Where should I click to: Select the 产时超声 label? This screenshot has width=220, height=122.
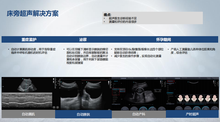pyautogui.click(x=192, y=114)
